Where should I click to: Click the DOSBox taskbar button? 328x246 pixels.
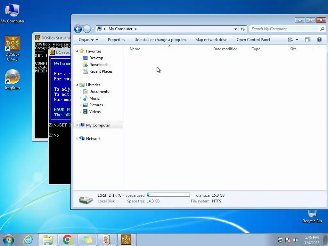click(127, 240)
